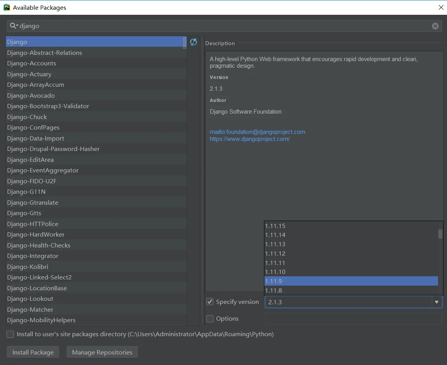
Task: Select Django-HardWorker package
Action: [96, 235]
